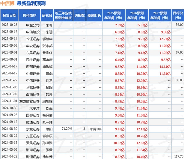The width and height of the screenshot is (184, 159).
Task: Click the 71.20% accuracy value
Action: tap(67, 129)
